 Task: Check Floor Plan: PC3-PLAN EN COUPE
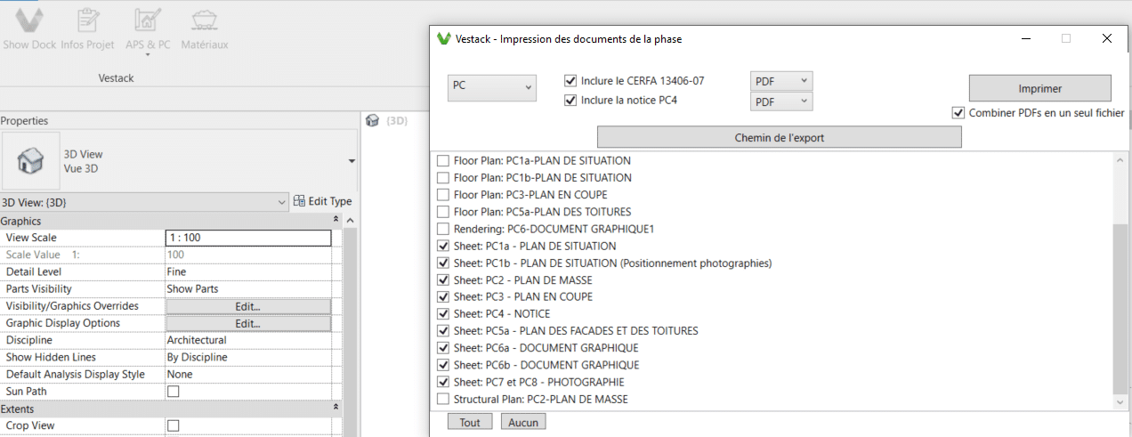(443, 195)
